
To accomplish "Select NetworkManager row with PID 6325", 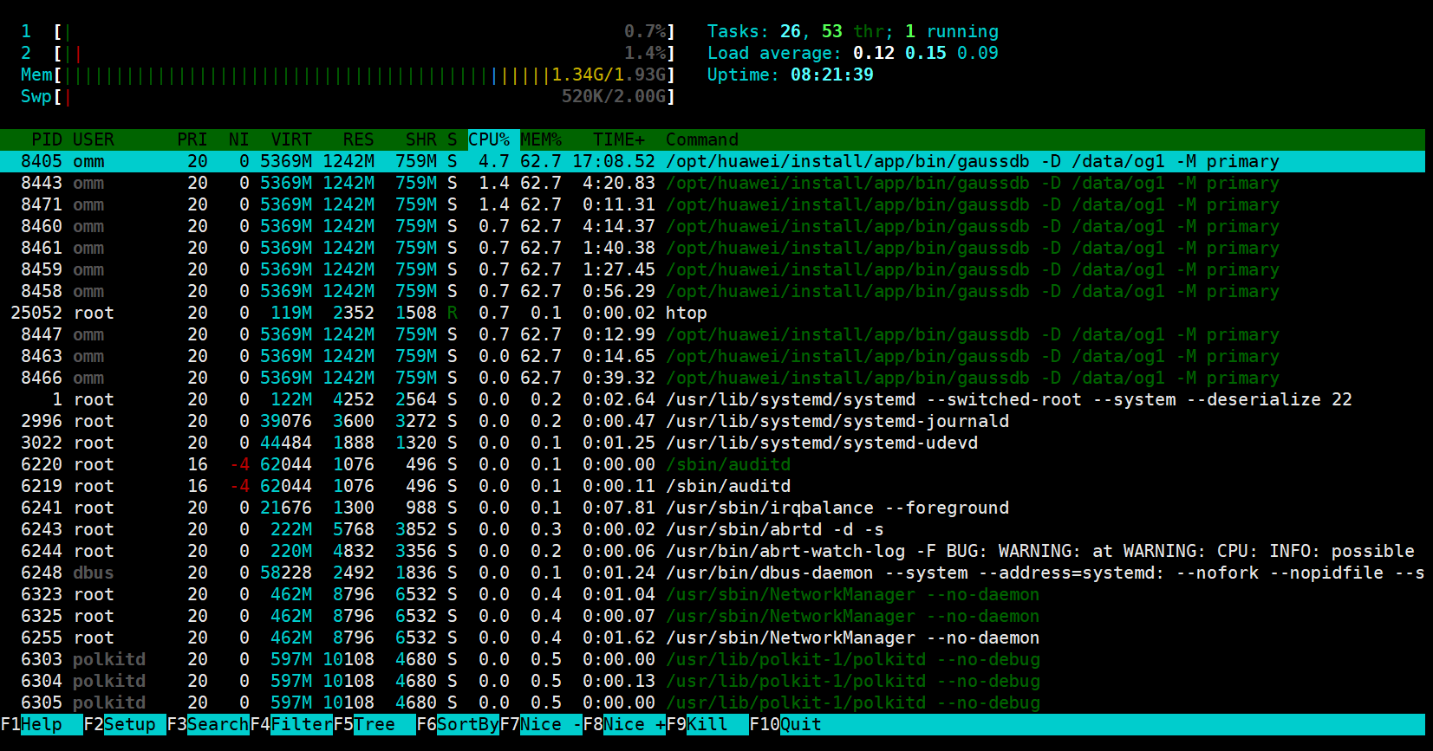I will 713,616.
